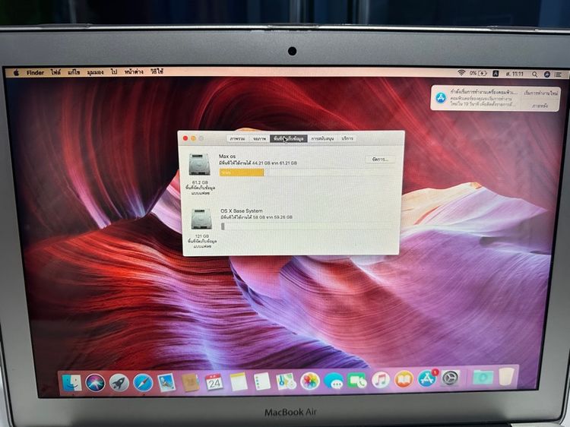Open the Downloads folder stack in Dock
The height and width of the screenshot is (427, 570).
click(483, 378)
